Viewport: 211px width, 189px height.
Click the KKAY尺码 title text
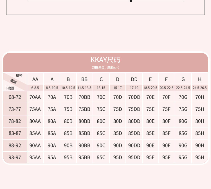(105, 60)
